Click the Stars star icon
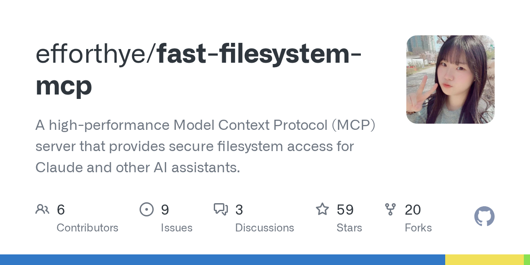Screen dimensions: 530x265 (x=322, y=209)
